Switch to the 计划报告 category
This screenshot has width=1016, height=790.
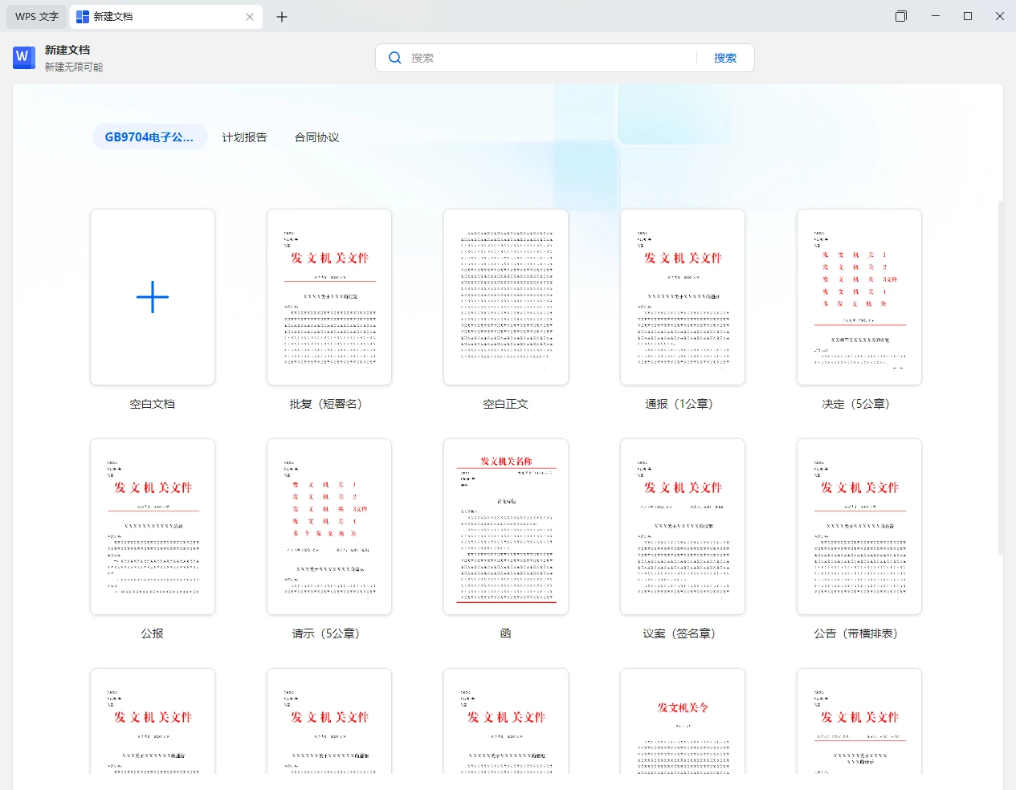point(245,136)
